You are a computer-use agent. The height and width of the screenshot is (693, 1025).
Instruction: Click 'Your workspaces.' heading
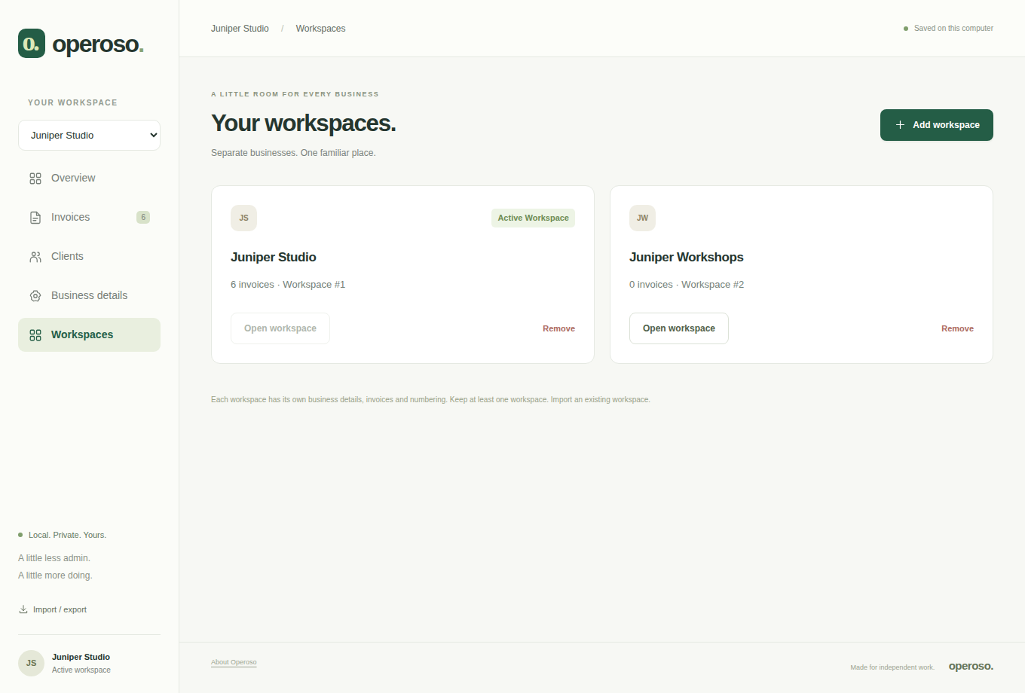(x=303, y=123)
